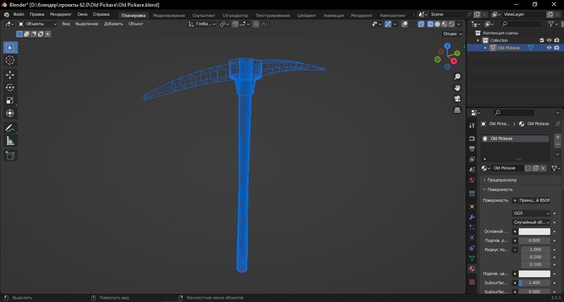Select the Measure tool
The width and height of the screenshot is (564, 302).
click(10, 141)
